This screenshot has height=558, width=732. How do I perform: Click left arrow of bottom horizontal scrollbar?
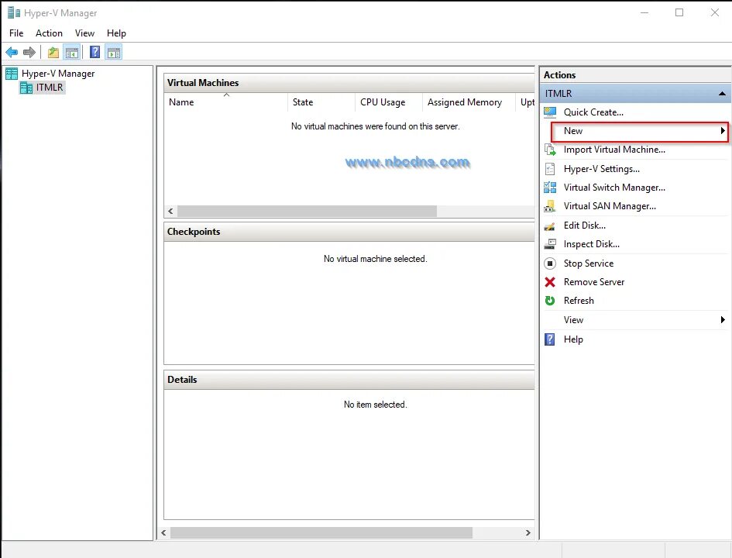[x=163, y=532]
